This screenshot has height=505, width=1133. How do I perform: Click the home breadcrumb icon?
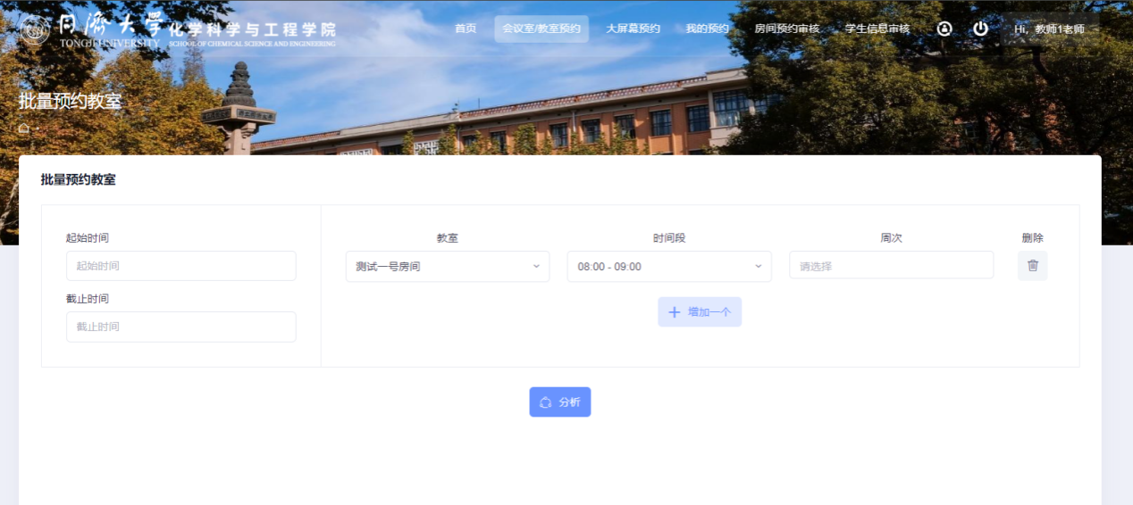[x=24, y=128]
